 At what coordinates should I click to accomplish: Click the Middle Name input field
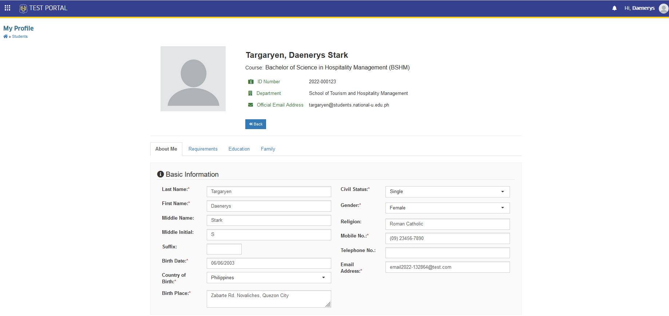[269, 220]
